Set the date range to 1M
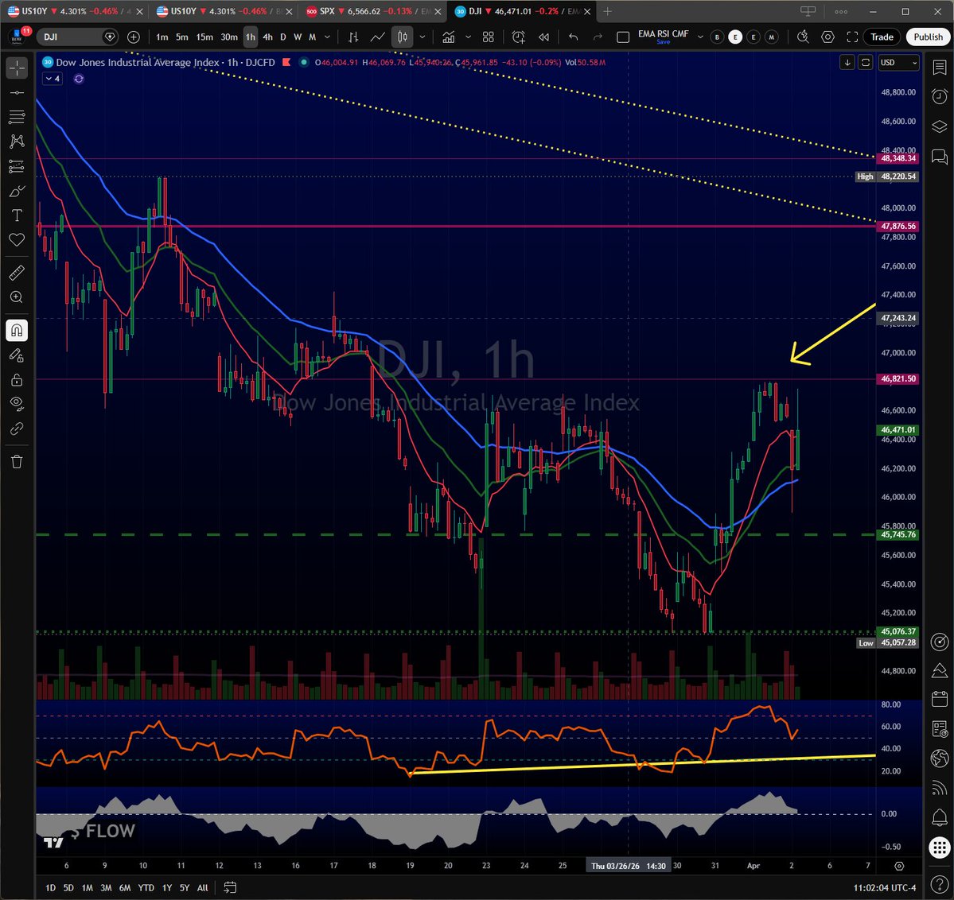Image resolution: width=954 pixels, height=900 pixels. 87,888
